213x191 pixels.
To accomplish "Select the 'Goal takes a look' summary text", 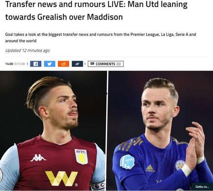I will click(x=101, y=38).
